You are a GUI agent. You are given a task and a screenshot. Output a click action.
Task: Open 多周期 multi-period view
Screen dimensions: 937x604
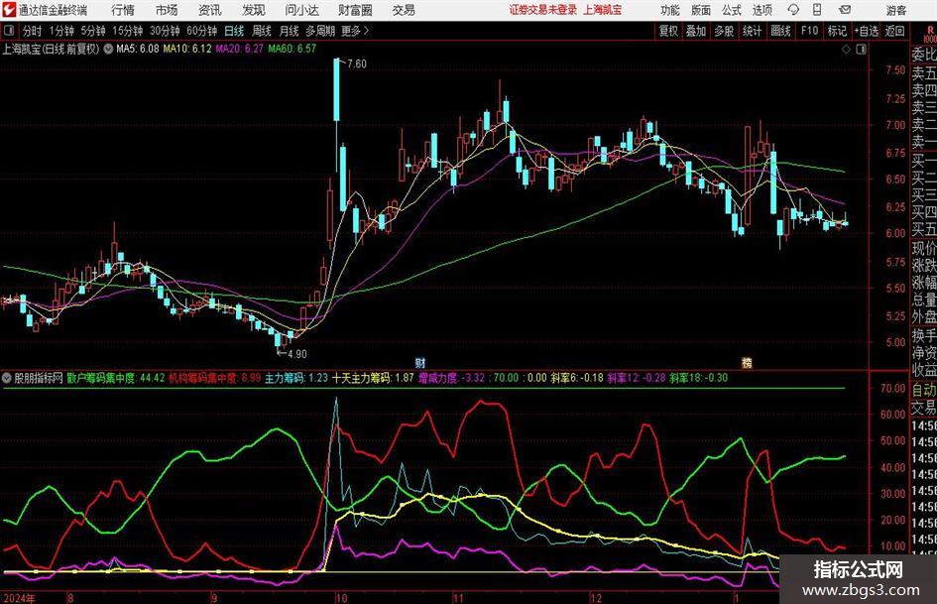tap(320, 31)
